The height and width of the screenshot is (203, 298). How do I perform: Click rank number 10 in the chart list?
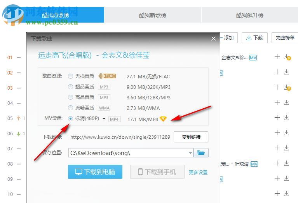[x=10, y=194]
